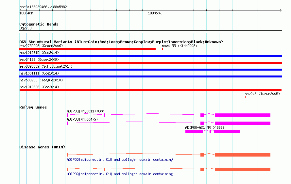Select variant label esv2759206 (Redon2006)

[41, 46]
